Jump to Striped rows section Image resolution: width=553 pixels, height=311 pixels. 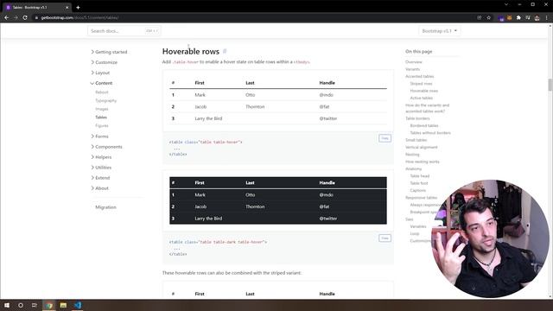pos(421,84)
